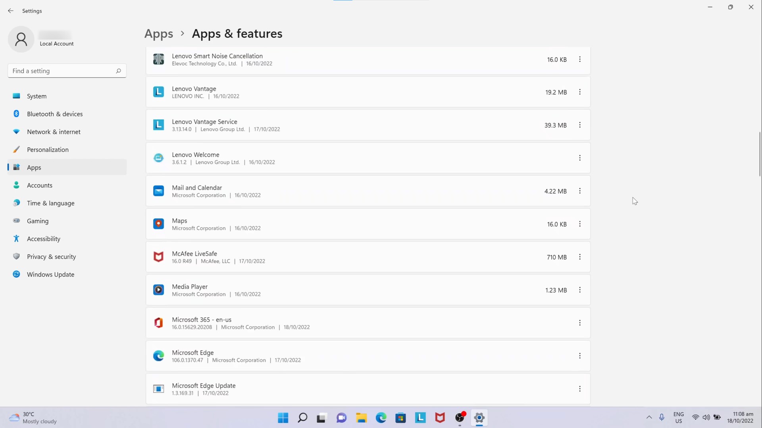Navigate to System settings section
762x428 pixels.
pos(37,96)
